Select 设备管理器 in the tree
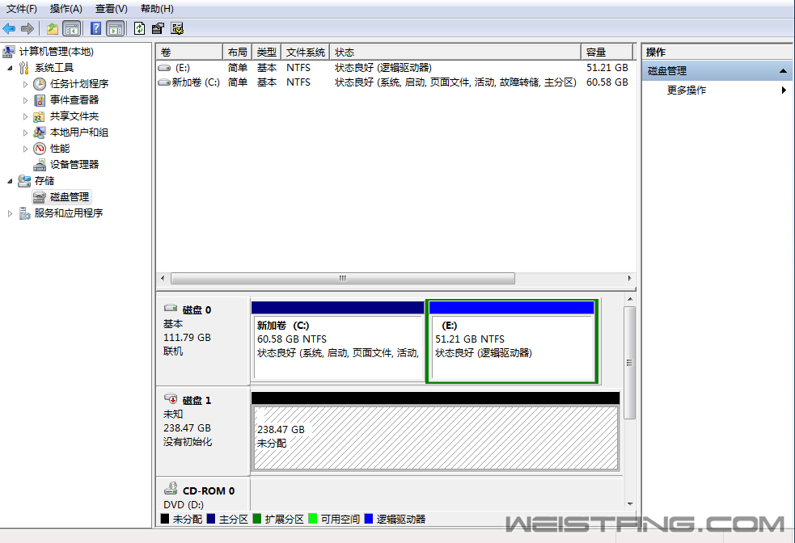The image size is (795, 543). pos(74,165)
